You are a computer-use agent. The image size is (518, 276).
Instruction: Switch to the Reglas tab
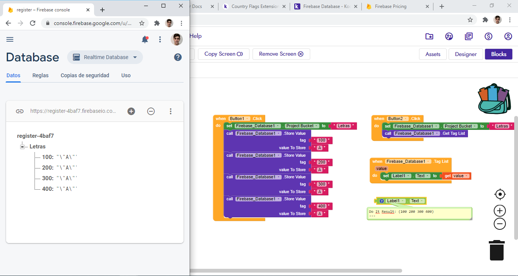[x=41, y=75]
